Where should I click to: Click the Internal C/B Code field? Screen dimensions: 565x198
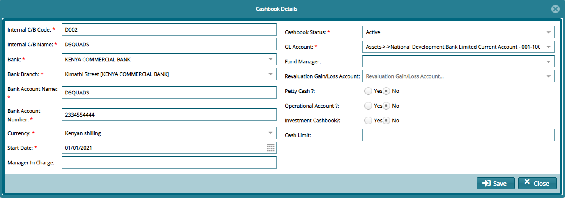[x=169, y=30]
